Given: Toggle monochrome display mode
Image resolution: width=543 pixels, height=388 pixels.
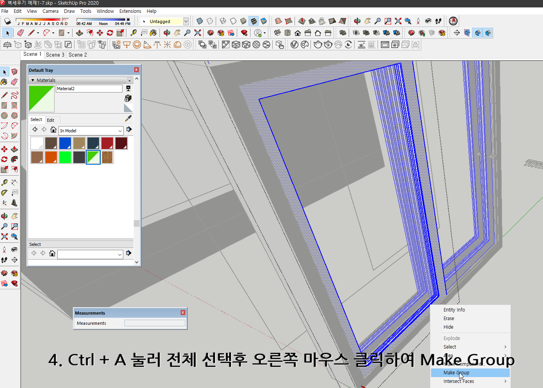Looking at the screenshot, I should 264,21.
